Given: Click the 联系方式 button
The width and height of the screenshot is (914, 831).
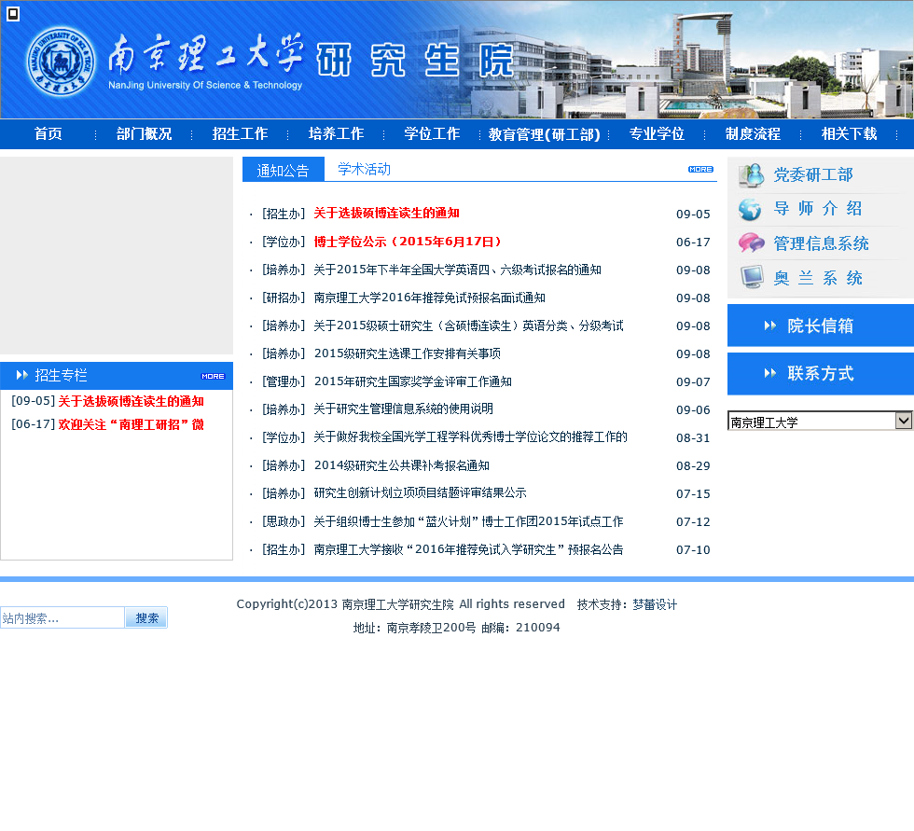Looking at the screenshot, I should [x=820, y=373].
